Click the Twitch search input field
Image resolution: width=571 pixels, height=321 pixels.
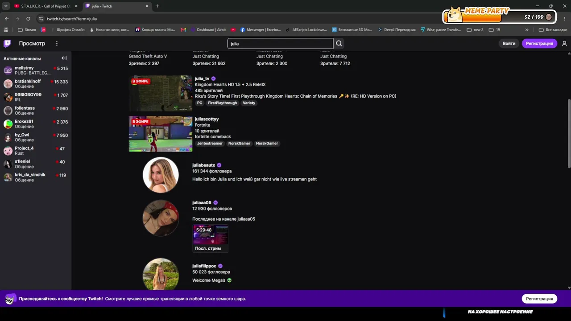(x=280, y=43)
